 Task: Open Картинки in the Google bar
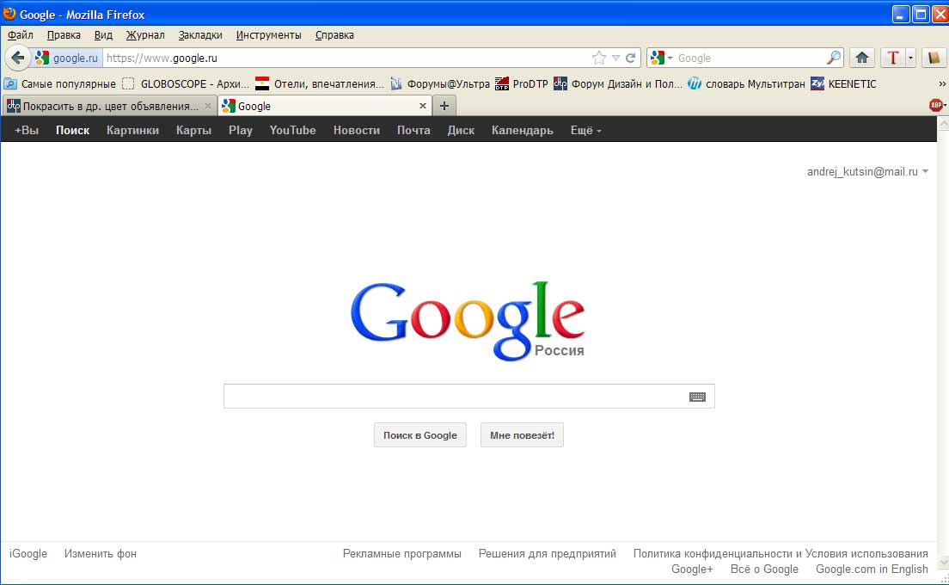132,130
